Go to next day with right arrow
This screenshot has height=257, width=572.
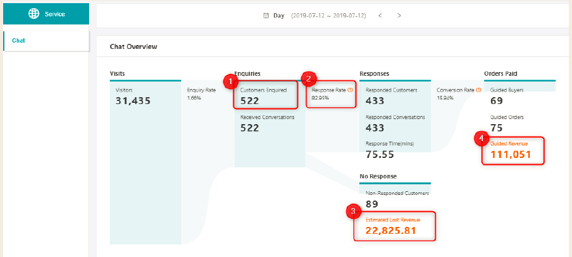pos(399,16)
